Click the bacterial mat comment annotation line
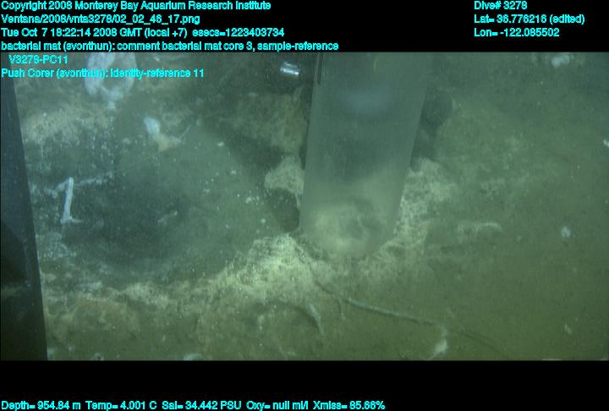 (x=169, y=46)
